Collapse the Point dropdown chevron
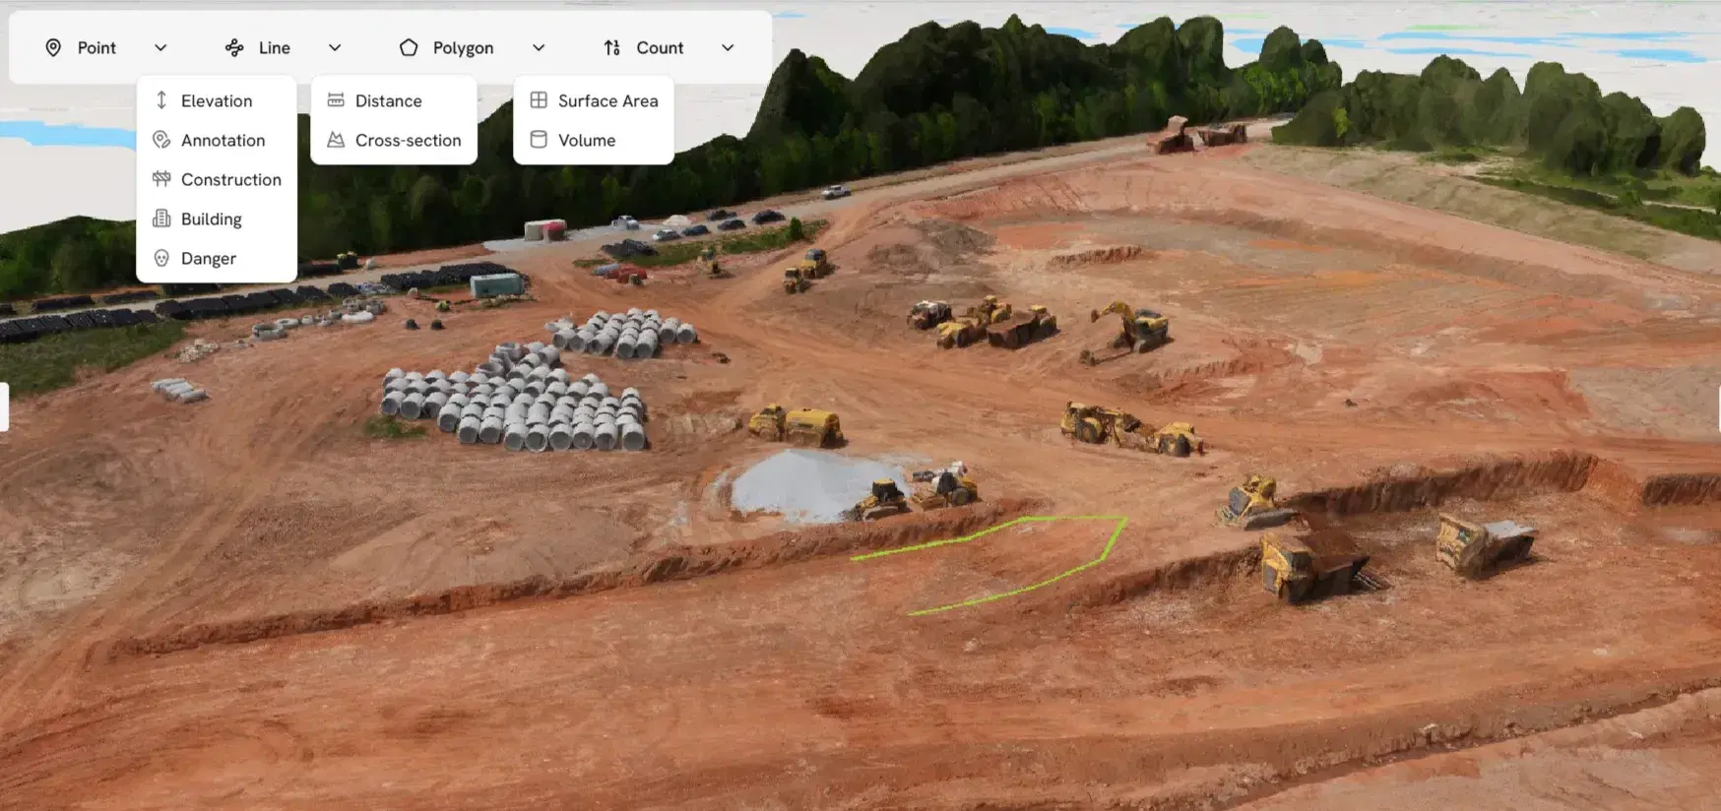 [160, 47]
